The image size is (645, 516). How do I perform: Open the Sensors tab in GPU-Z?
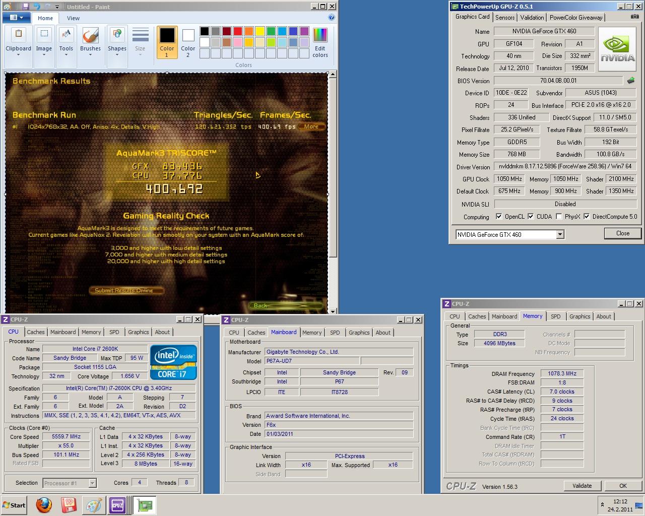(x=505, y=17)
